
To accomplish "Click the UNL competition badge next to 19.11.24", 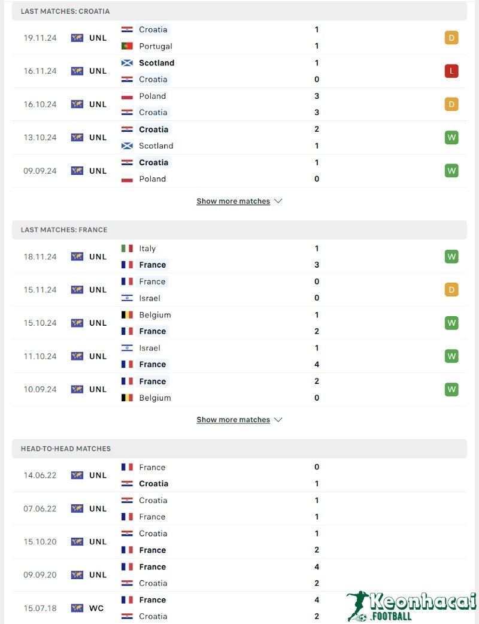I will [x=89, y=37].
